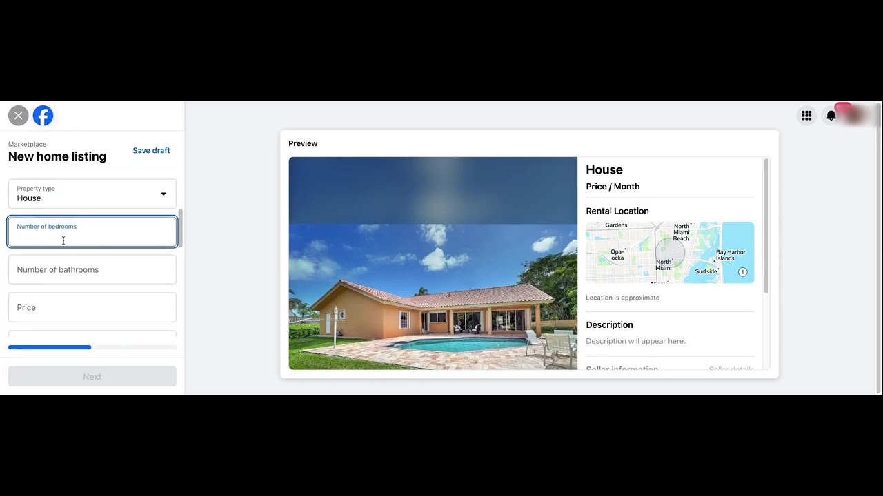Expand the Property type dropdown

click(x=92, y=194)
